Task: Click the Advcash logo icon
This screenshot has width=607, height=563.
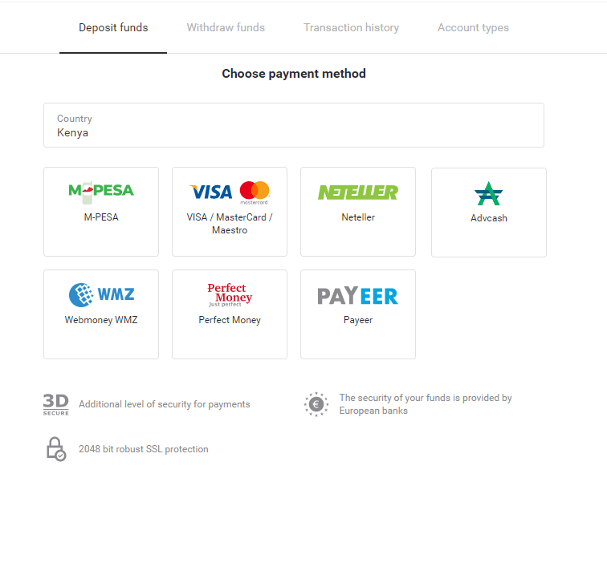Action: [x=488, y=193]
